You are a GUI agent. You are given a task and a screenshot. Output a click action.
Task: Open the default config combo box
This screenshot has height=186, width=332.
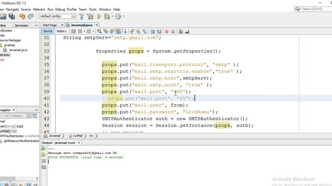tap(57, 17)
